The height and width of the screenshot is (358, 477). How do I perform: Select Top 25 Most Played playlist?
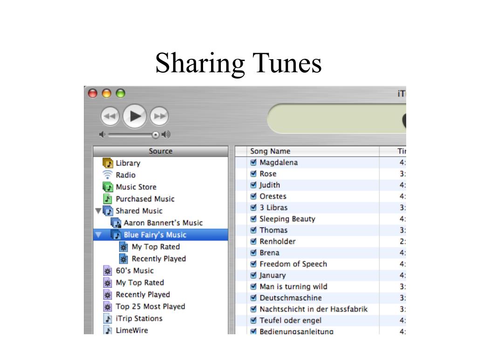150,307
